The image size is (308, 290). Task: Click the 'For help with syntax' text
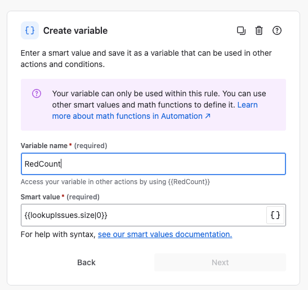tap(58, 234)
